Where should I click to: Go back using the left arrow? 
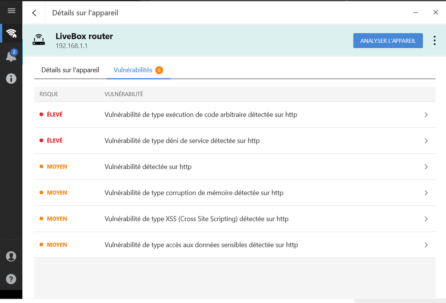click(34, 13)
